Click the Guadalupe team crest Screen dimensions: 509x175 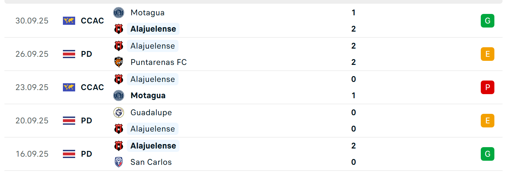119,112
